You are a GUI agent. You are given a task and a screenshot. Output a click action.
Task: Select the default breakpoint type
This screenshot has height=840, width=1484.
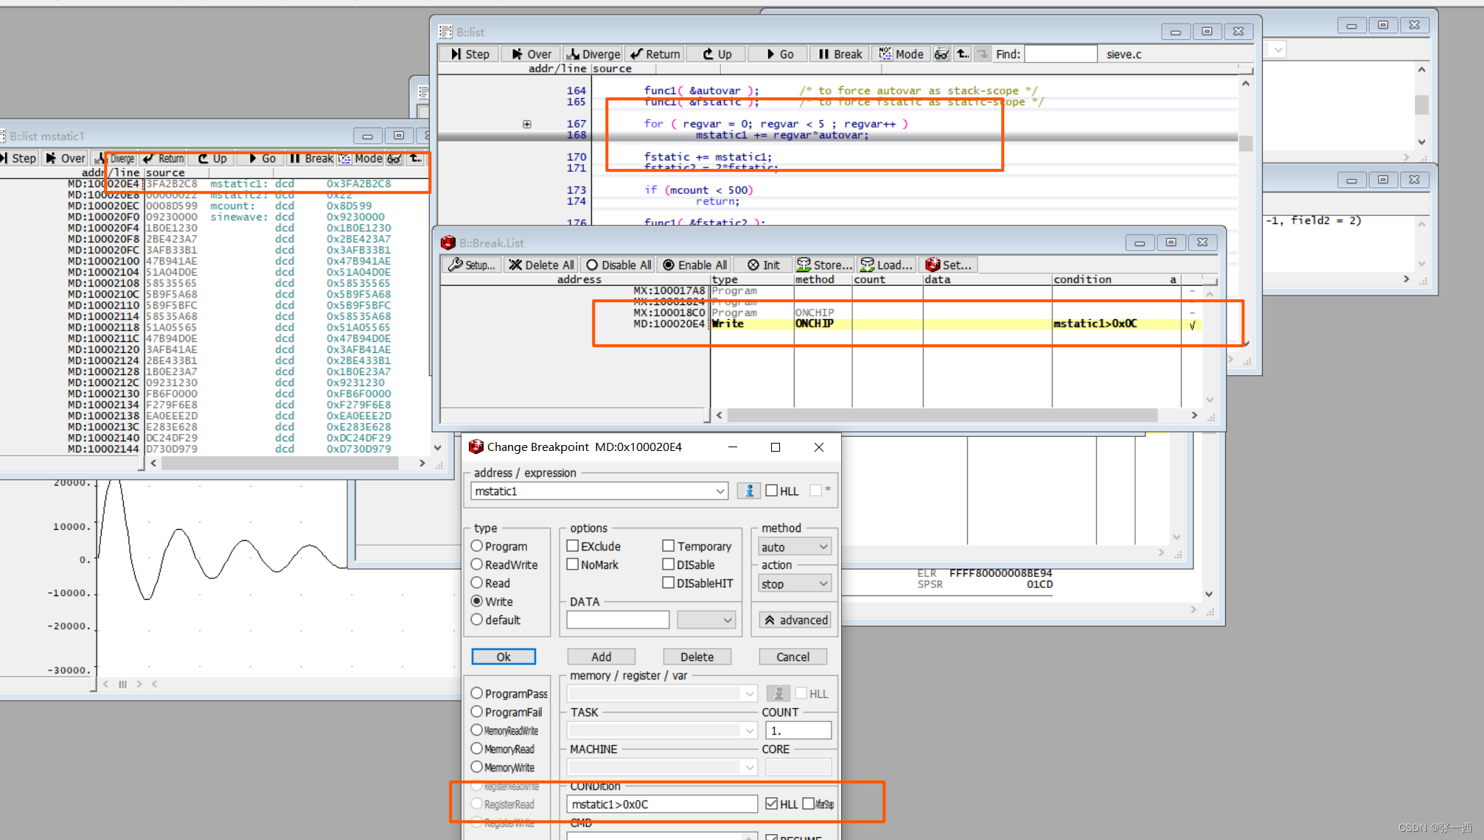477,620
